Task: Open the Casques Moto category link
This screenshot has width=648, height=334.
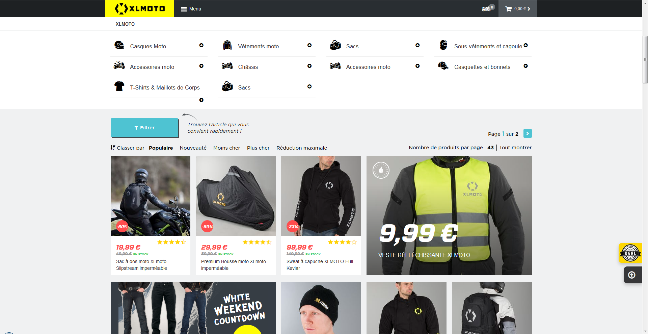Action: [x=148, y=46]
